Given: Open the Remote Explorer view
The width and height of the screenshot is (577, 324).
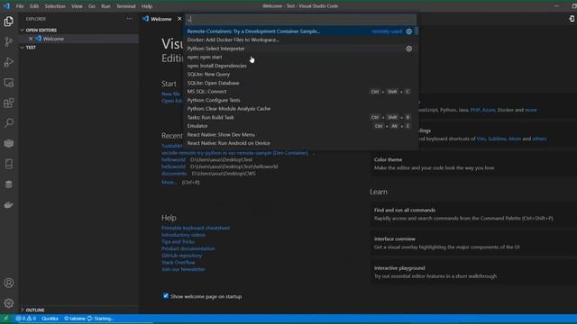Looking at the screenshot, I should pos(9,83).
